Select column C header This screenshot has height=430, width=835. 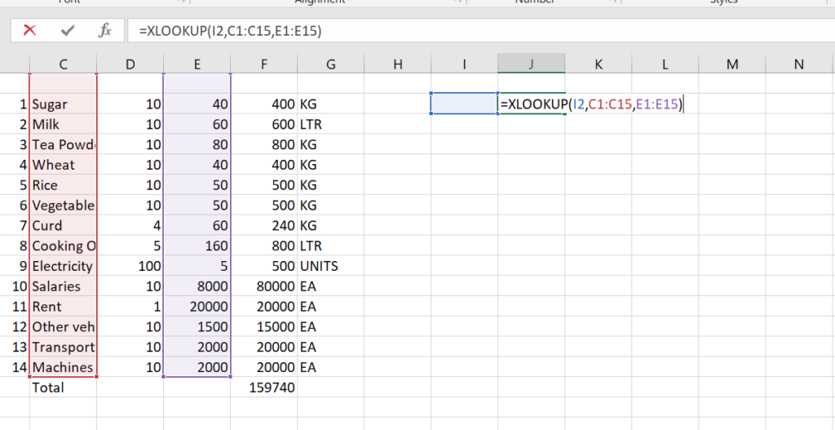[x=64, y=64]
